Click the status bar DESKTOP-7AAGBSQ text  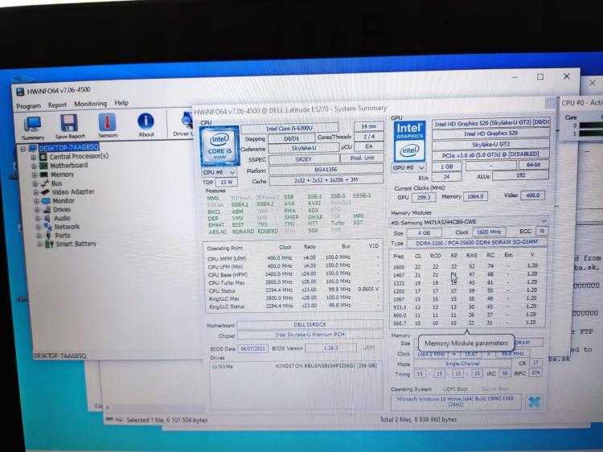(x=59, y=355)
